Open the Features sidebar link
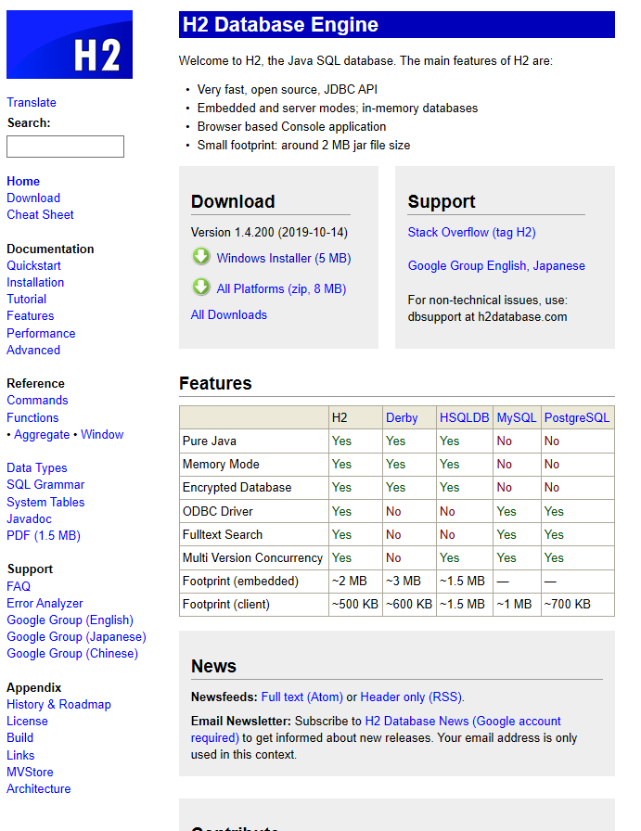The height and width of the screenshot is (831, 641). coord(31,316)
